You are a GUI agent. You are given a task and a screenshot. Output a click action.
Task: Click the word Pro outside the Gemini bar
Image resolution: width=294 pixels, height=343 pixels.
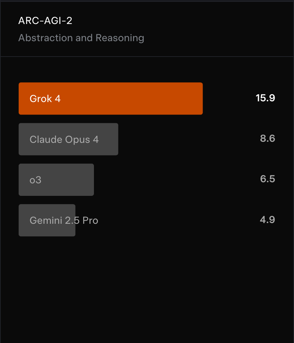(x=90, y=220)
